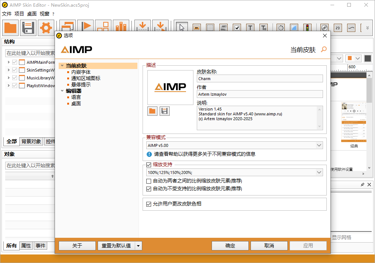The height and width of the screenshot is (263, 375).
Task: Select the arrow selection tool
Action: [182, 27]
